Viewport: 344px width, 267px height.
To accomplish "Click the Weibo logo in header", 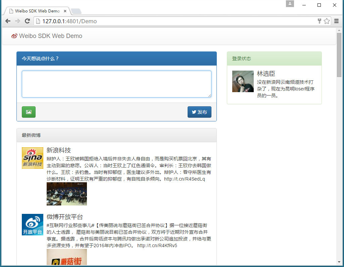I will [14, 36].
